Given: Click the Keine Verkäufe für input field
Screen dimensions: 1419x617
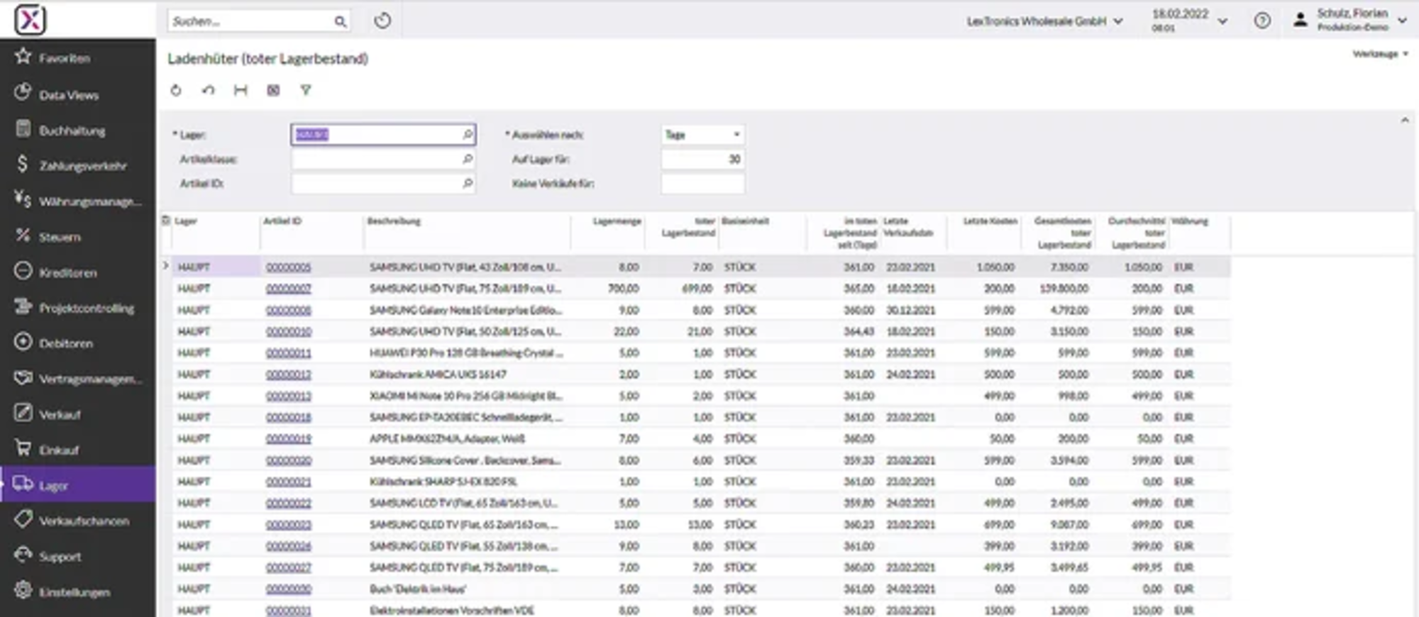Looking at the screenshot, I should pos(702,184).
